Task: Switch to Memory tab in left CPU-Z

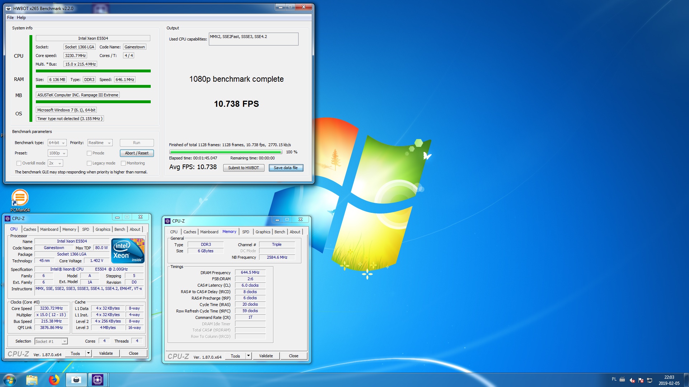Action: pos(69,229)
